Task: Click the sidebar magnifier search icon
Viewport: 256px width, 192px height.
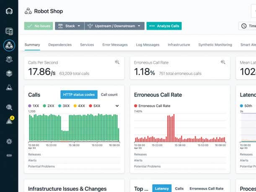Action: point(9,107)
